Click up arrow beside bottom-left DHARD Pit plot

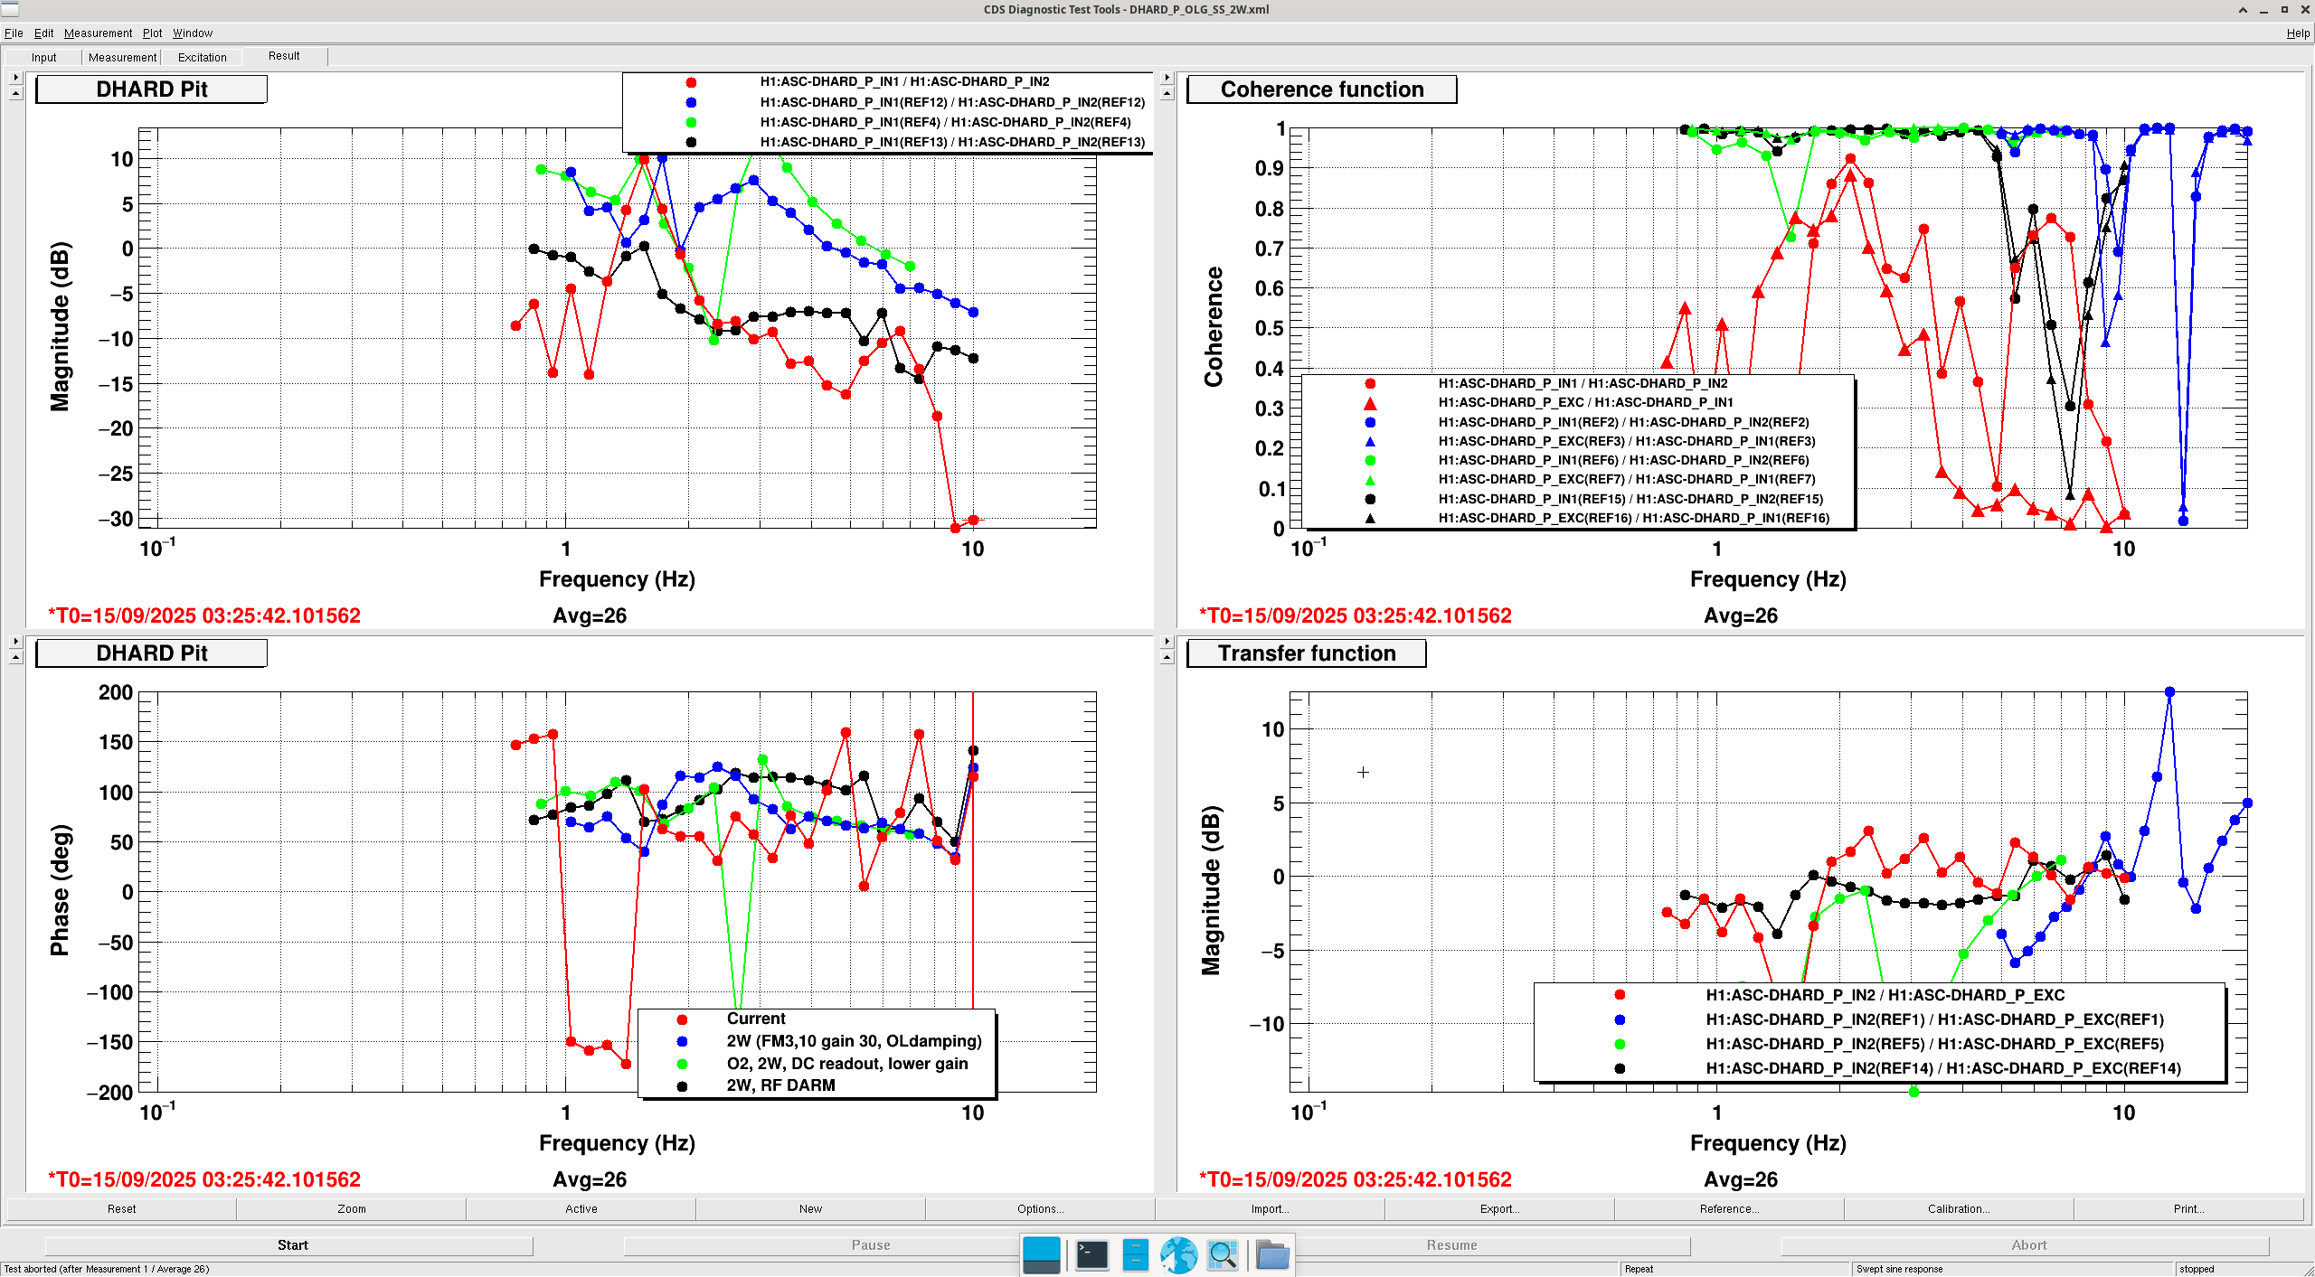[15, 657]
